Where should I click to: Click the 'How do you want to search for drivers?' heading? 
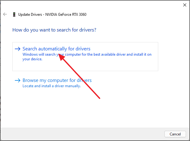(x=54, y=30)
